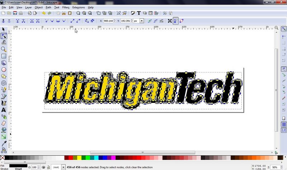
Task: Open the XML editor icon
Action: (x=150, y=13)
